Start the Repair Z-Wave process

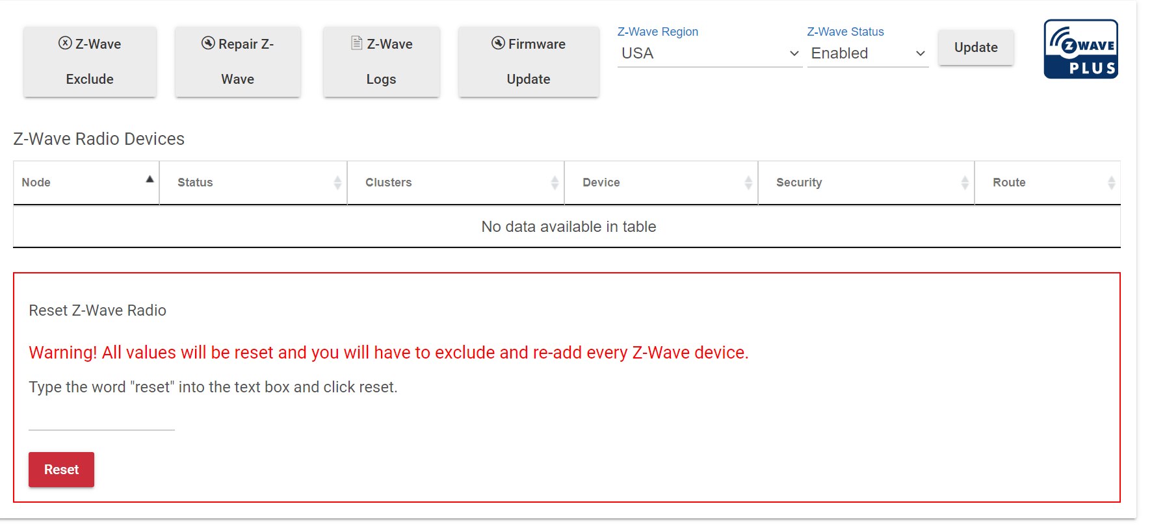click(238, 62)
